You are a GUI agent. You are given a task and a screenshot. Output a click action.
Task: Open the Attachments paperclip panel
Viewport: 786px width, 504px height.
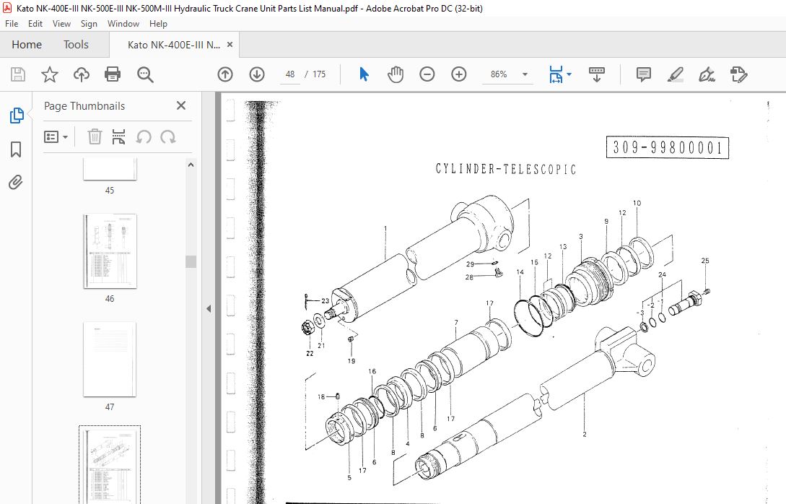coord(16,182)
